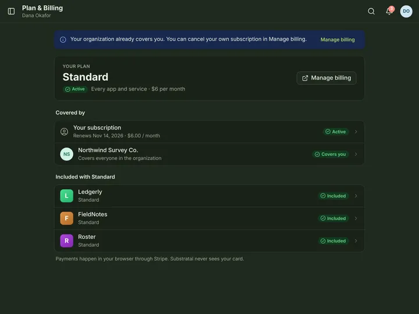Click the Covered by section heading
419x314 pixels.
click(70, 113)
